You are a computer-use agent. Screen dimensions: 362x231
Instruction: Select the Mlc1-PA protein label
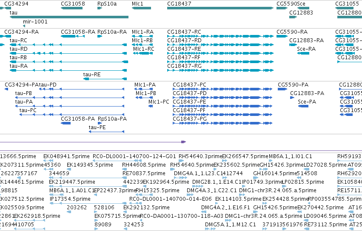click(145, 85)
